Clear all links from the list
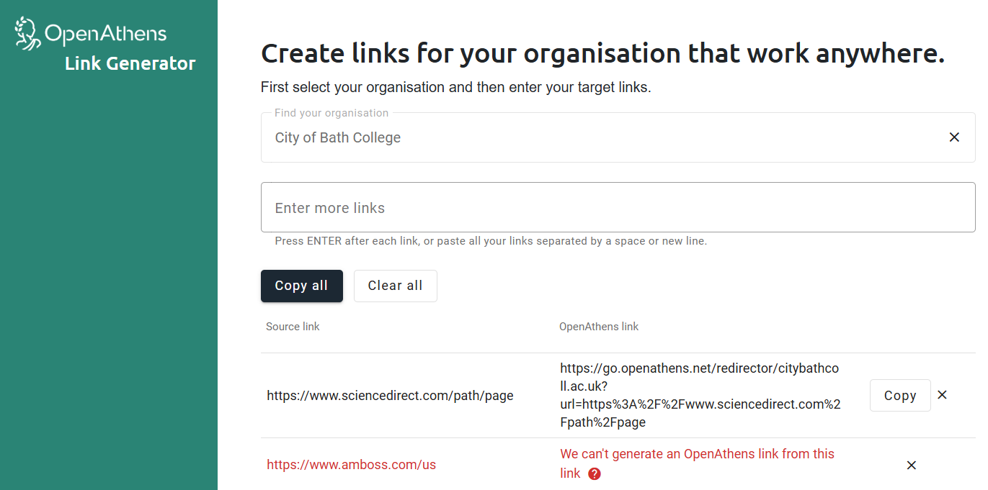This screenshot has height=490, width=988. click(395, 286)
